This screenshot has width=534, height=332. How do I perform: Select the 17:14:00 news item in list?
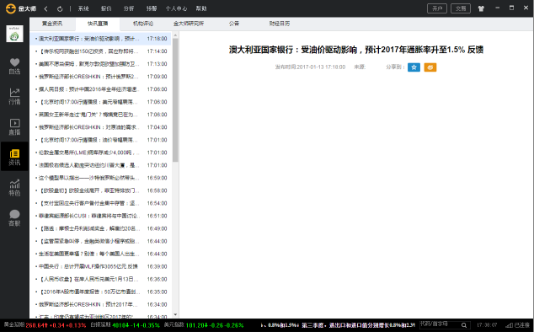point(101,51)
